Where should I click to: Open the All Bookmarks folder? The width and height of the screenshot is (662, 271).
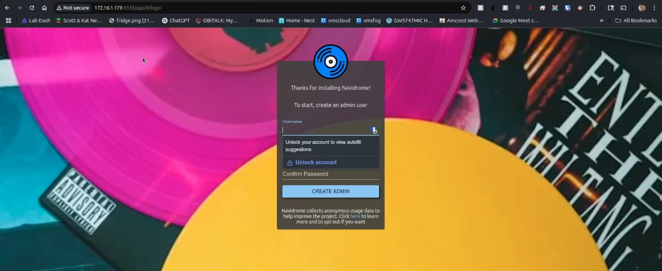pos(636,20)
